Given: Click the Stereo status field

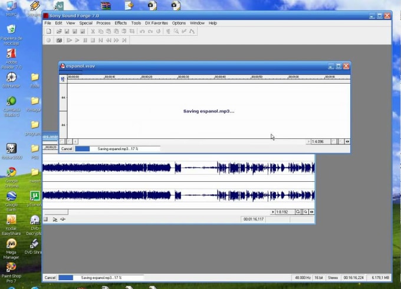Looking at the screenshot, I should pyautogui.click(x=333, y=278).
